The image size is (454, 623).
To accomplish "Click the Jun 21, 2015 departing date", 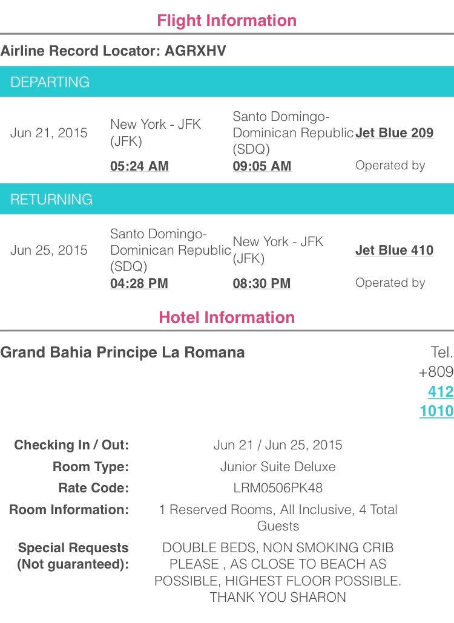I will coord(49,133).
